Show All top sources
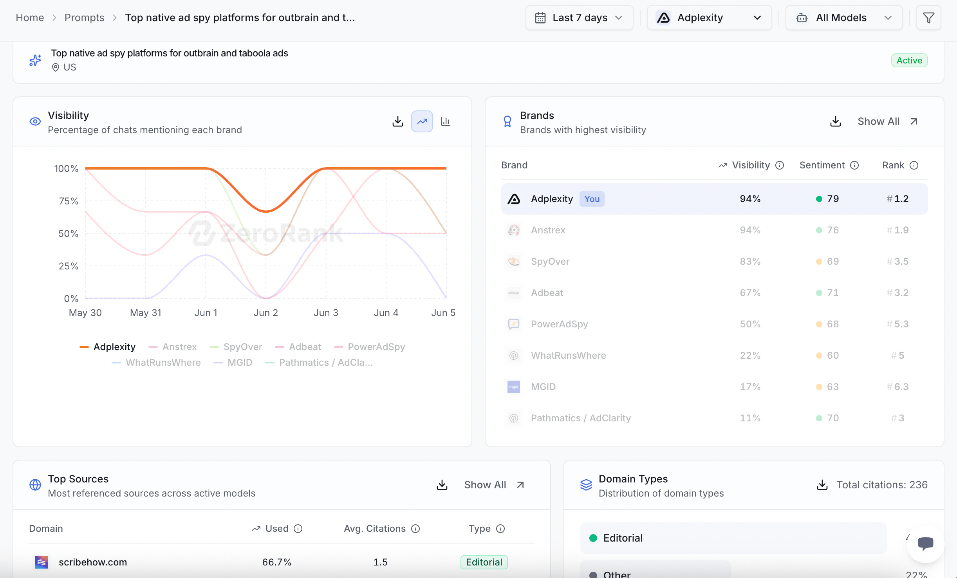 [494, 485]
